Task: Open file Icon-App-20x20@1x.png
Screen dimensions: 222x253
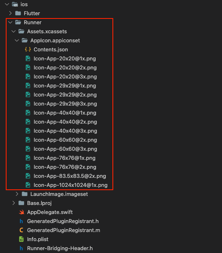Action: point(65,59)
